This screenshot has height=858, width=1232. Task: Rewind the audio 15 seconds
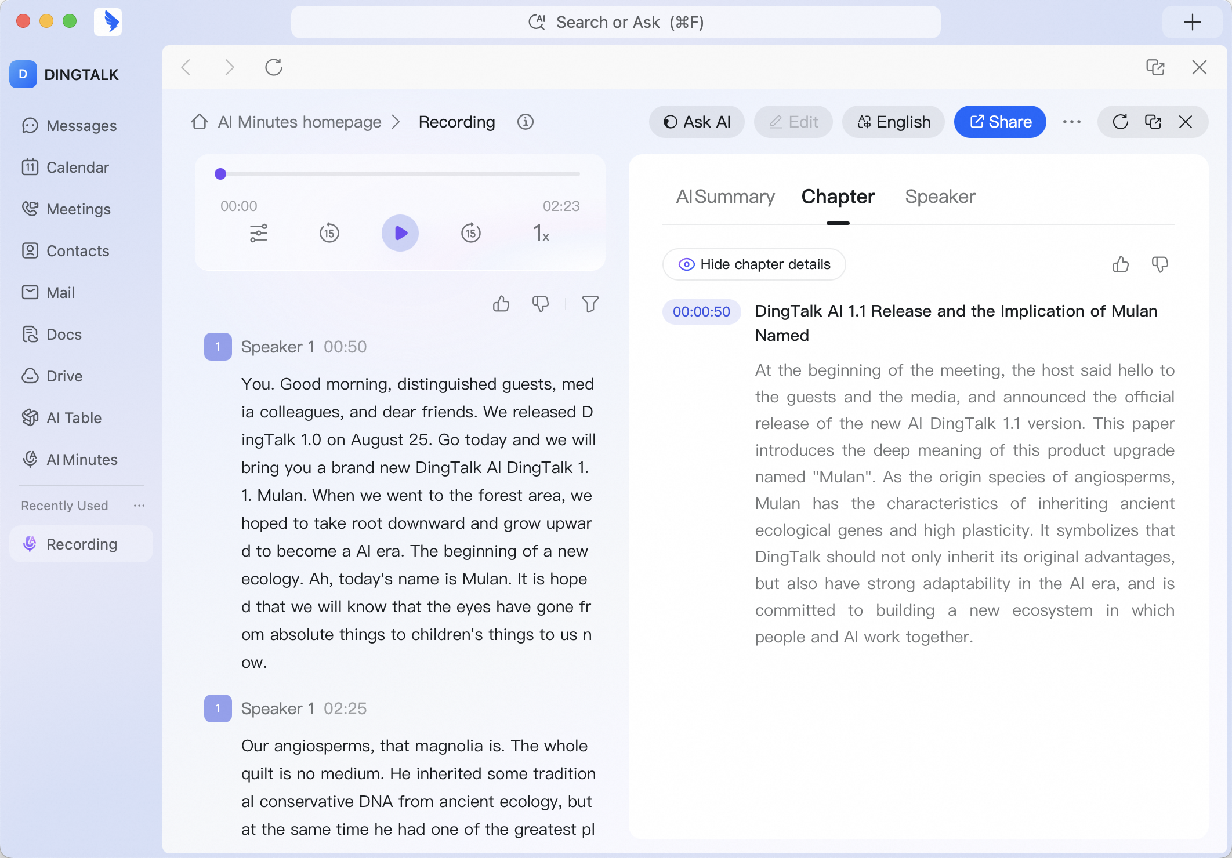point(329,233)
